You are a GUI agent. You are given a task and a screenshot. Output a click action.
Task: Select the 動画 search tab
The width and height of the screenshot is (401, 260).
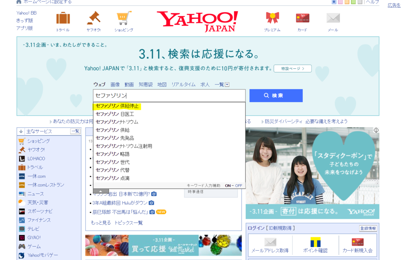(129, 85)
